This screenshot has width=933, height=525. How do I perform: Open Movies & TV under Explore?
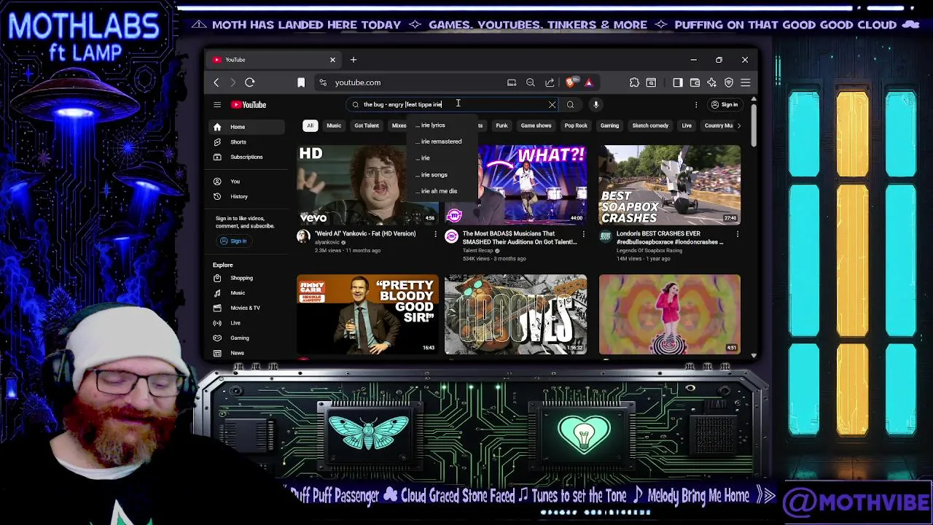(x=248, y=308)
